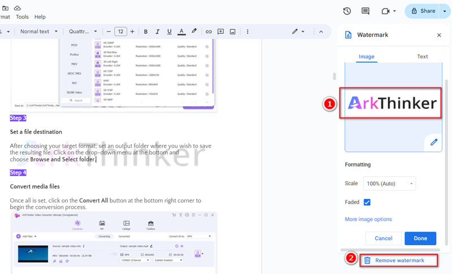Viewport: 452px width, 274px height.
Task: Open the Scale 100% (Auto) dropdown
Action: 389,184
